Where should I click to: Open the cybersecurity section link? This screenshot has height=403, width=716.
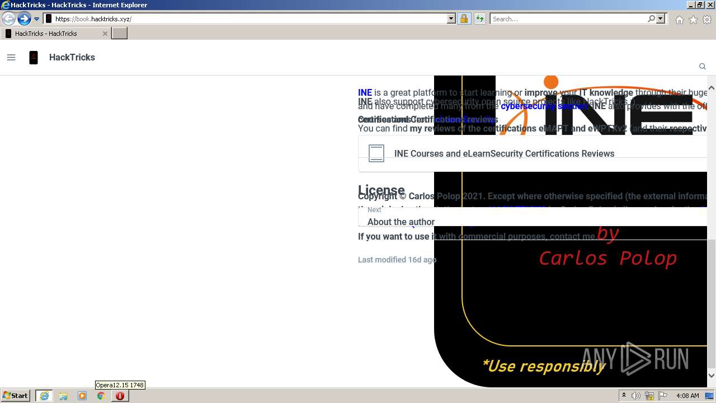(x=544, y=106)
